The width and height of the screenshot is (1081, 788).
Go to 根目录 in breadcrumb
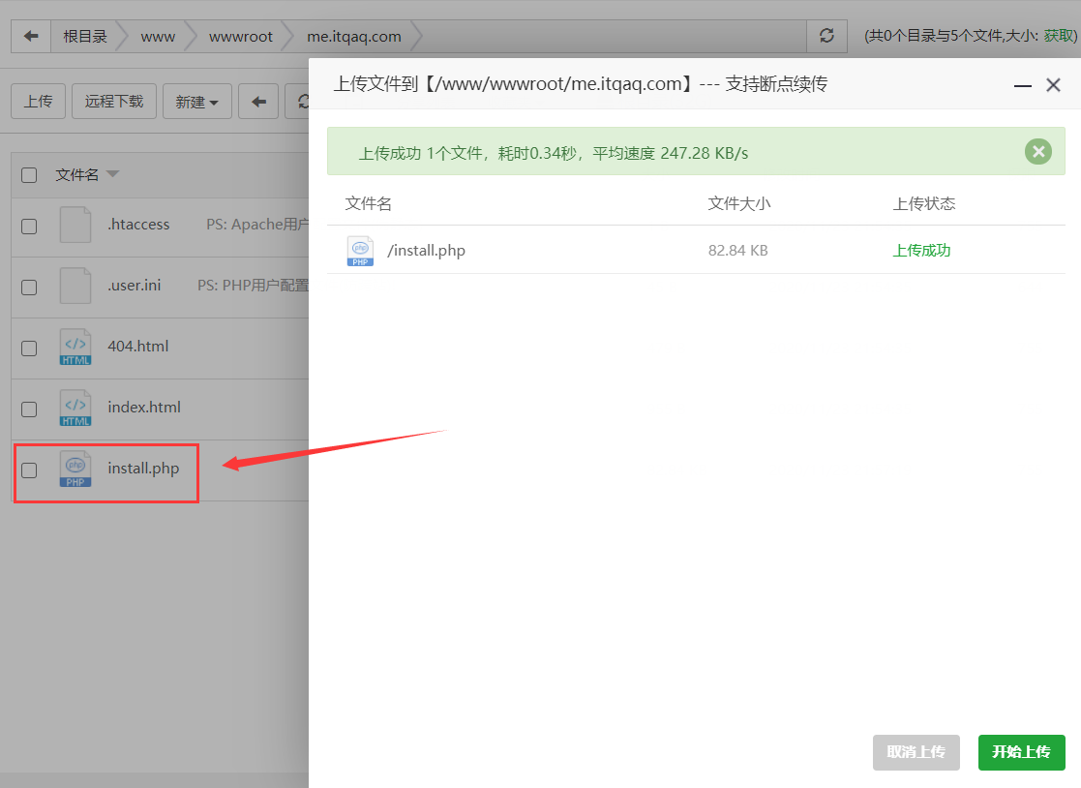pyautogui.click(x=85, y=37)
